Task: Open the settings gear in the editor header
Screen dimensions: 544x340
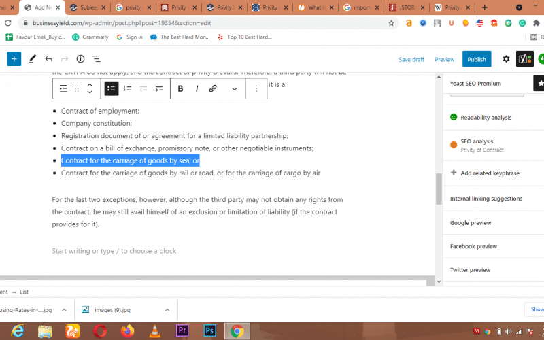Action: pyautogui.click(x=506, y=59)
